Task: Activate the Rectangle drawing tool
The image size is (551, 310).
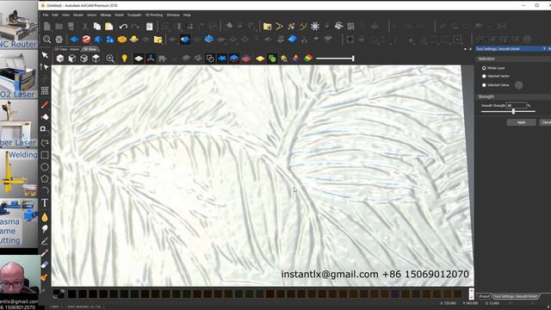Action: click(x=45, y=155)
